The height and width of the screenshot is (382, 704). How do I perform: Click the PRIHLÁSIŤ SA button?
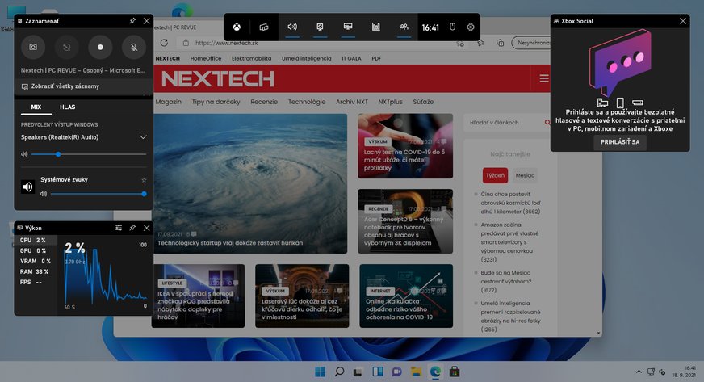[x=619, y=141]
